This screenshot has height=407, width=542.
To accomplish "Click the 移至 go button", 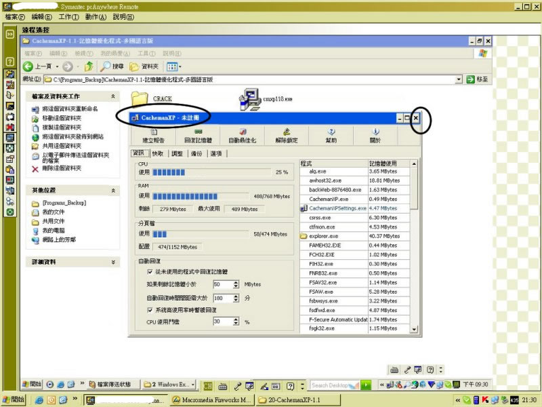I will point(477,79).
